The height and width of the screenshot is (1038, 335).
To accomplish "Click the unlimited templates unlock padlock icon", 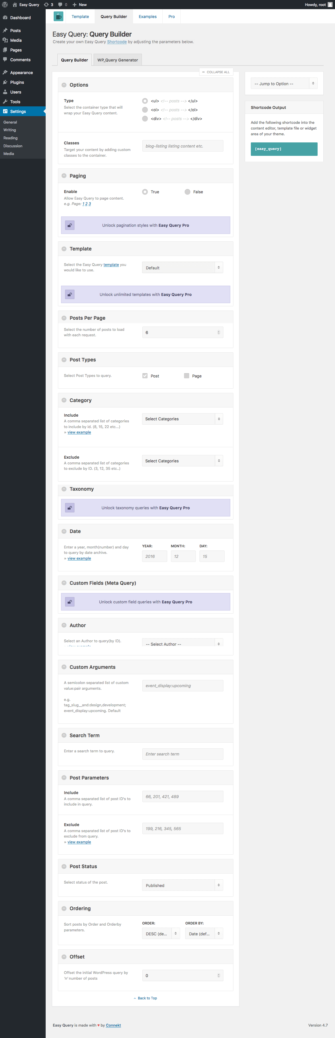I will pyautogui.click(x=70, y=295).
